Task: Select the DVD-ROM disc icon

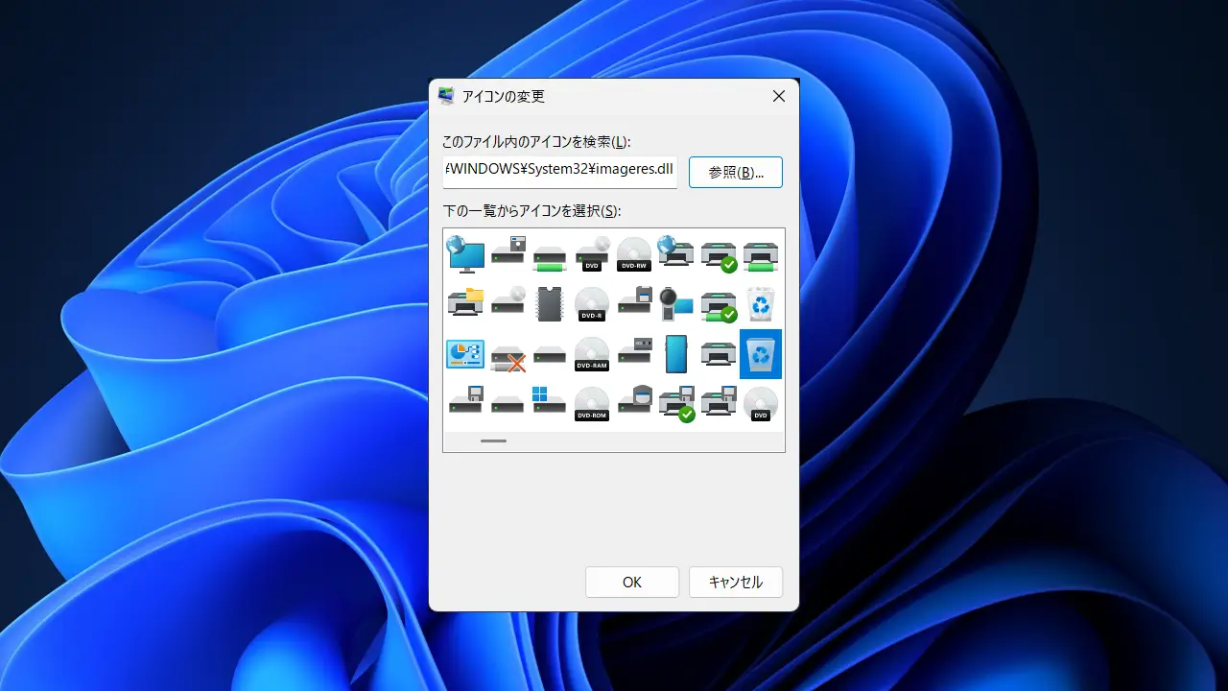Action: tap(592, 404)
